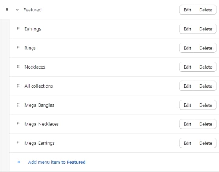Delete the Featured menu item
Image resolution: width=219 pixels, height=172 pixels.
(206, 10)
